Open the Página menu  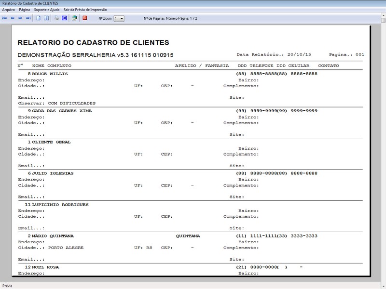[x=24, y=8]
